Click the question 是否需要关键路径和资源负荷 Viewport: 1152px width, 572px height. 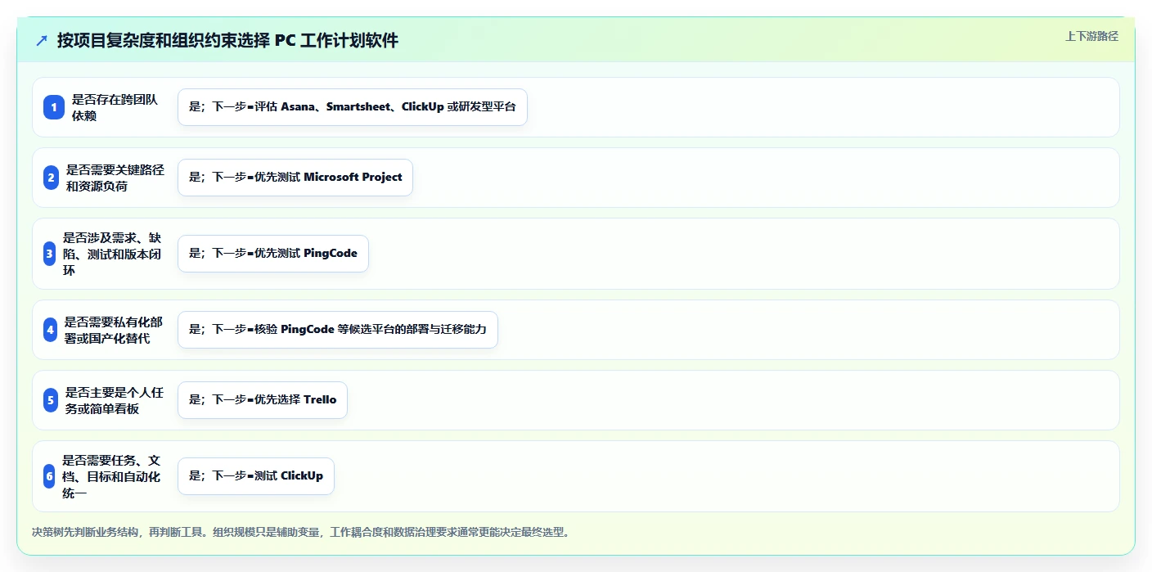point(115,178)
